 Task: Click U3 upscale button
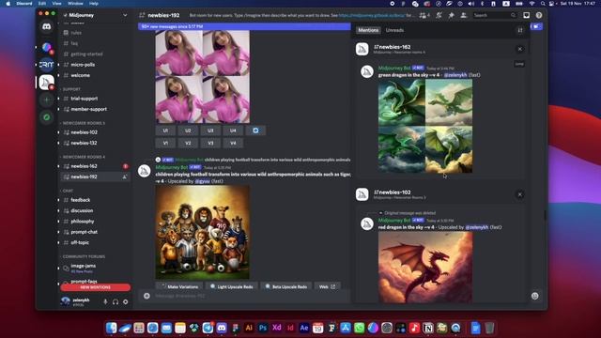click(x=210, y=131)
